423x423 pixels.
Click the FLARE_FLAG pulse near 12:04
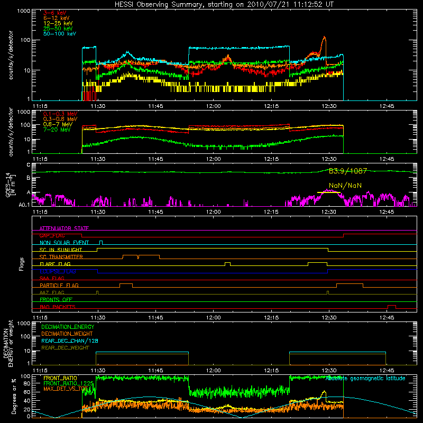click(x=227, y=263)
